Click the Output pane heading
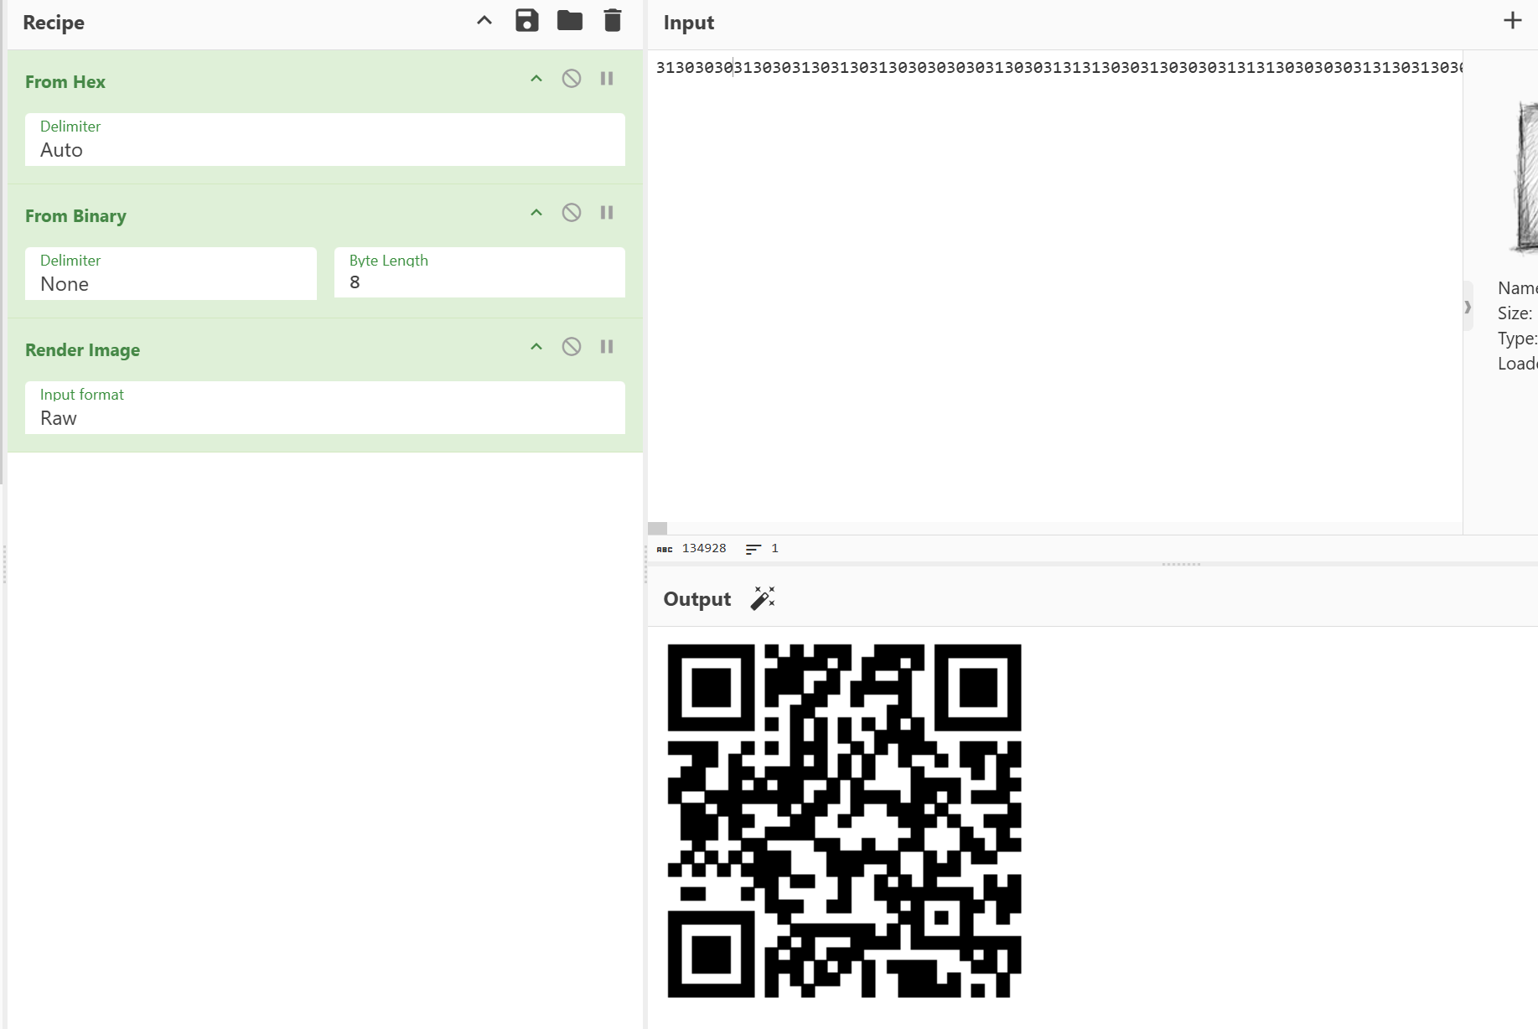The width and height of the screenshot is (1538, 1029). [697, 599]
